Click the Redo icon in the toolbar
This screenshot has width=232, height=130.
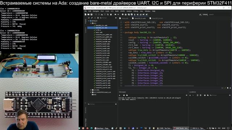pyautogui.click(x=99, y=14)
